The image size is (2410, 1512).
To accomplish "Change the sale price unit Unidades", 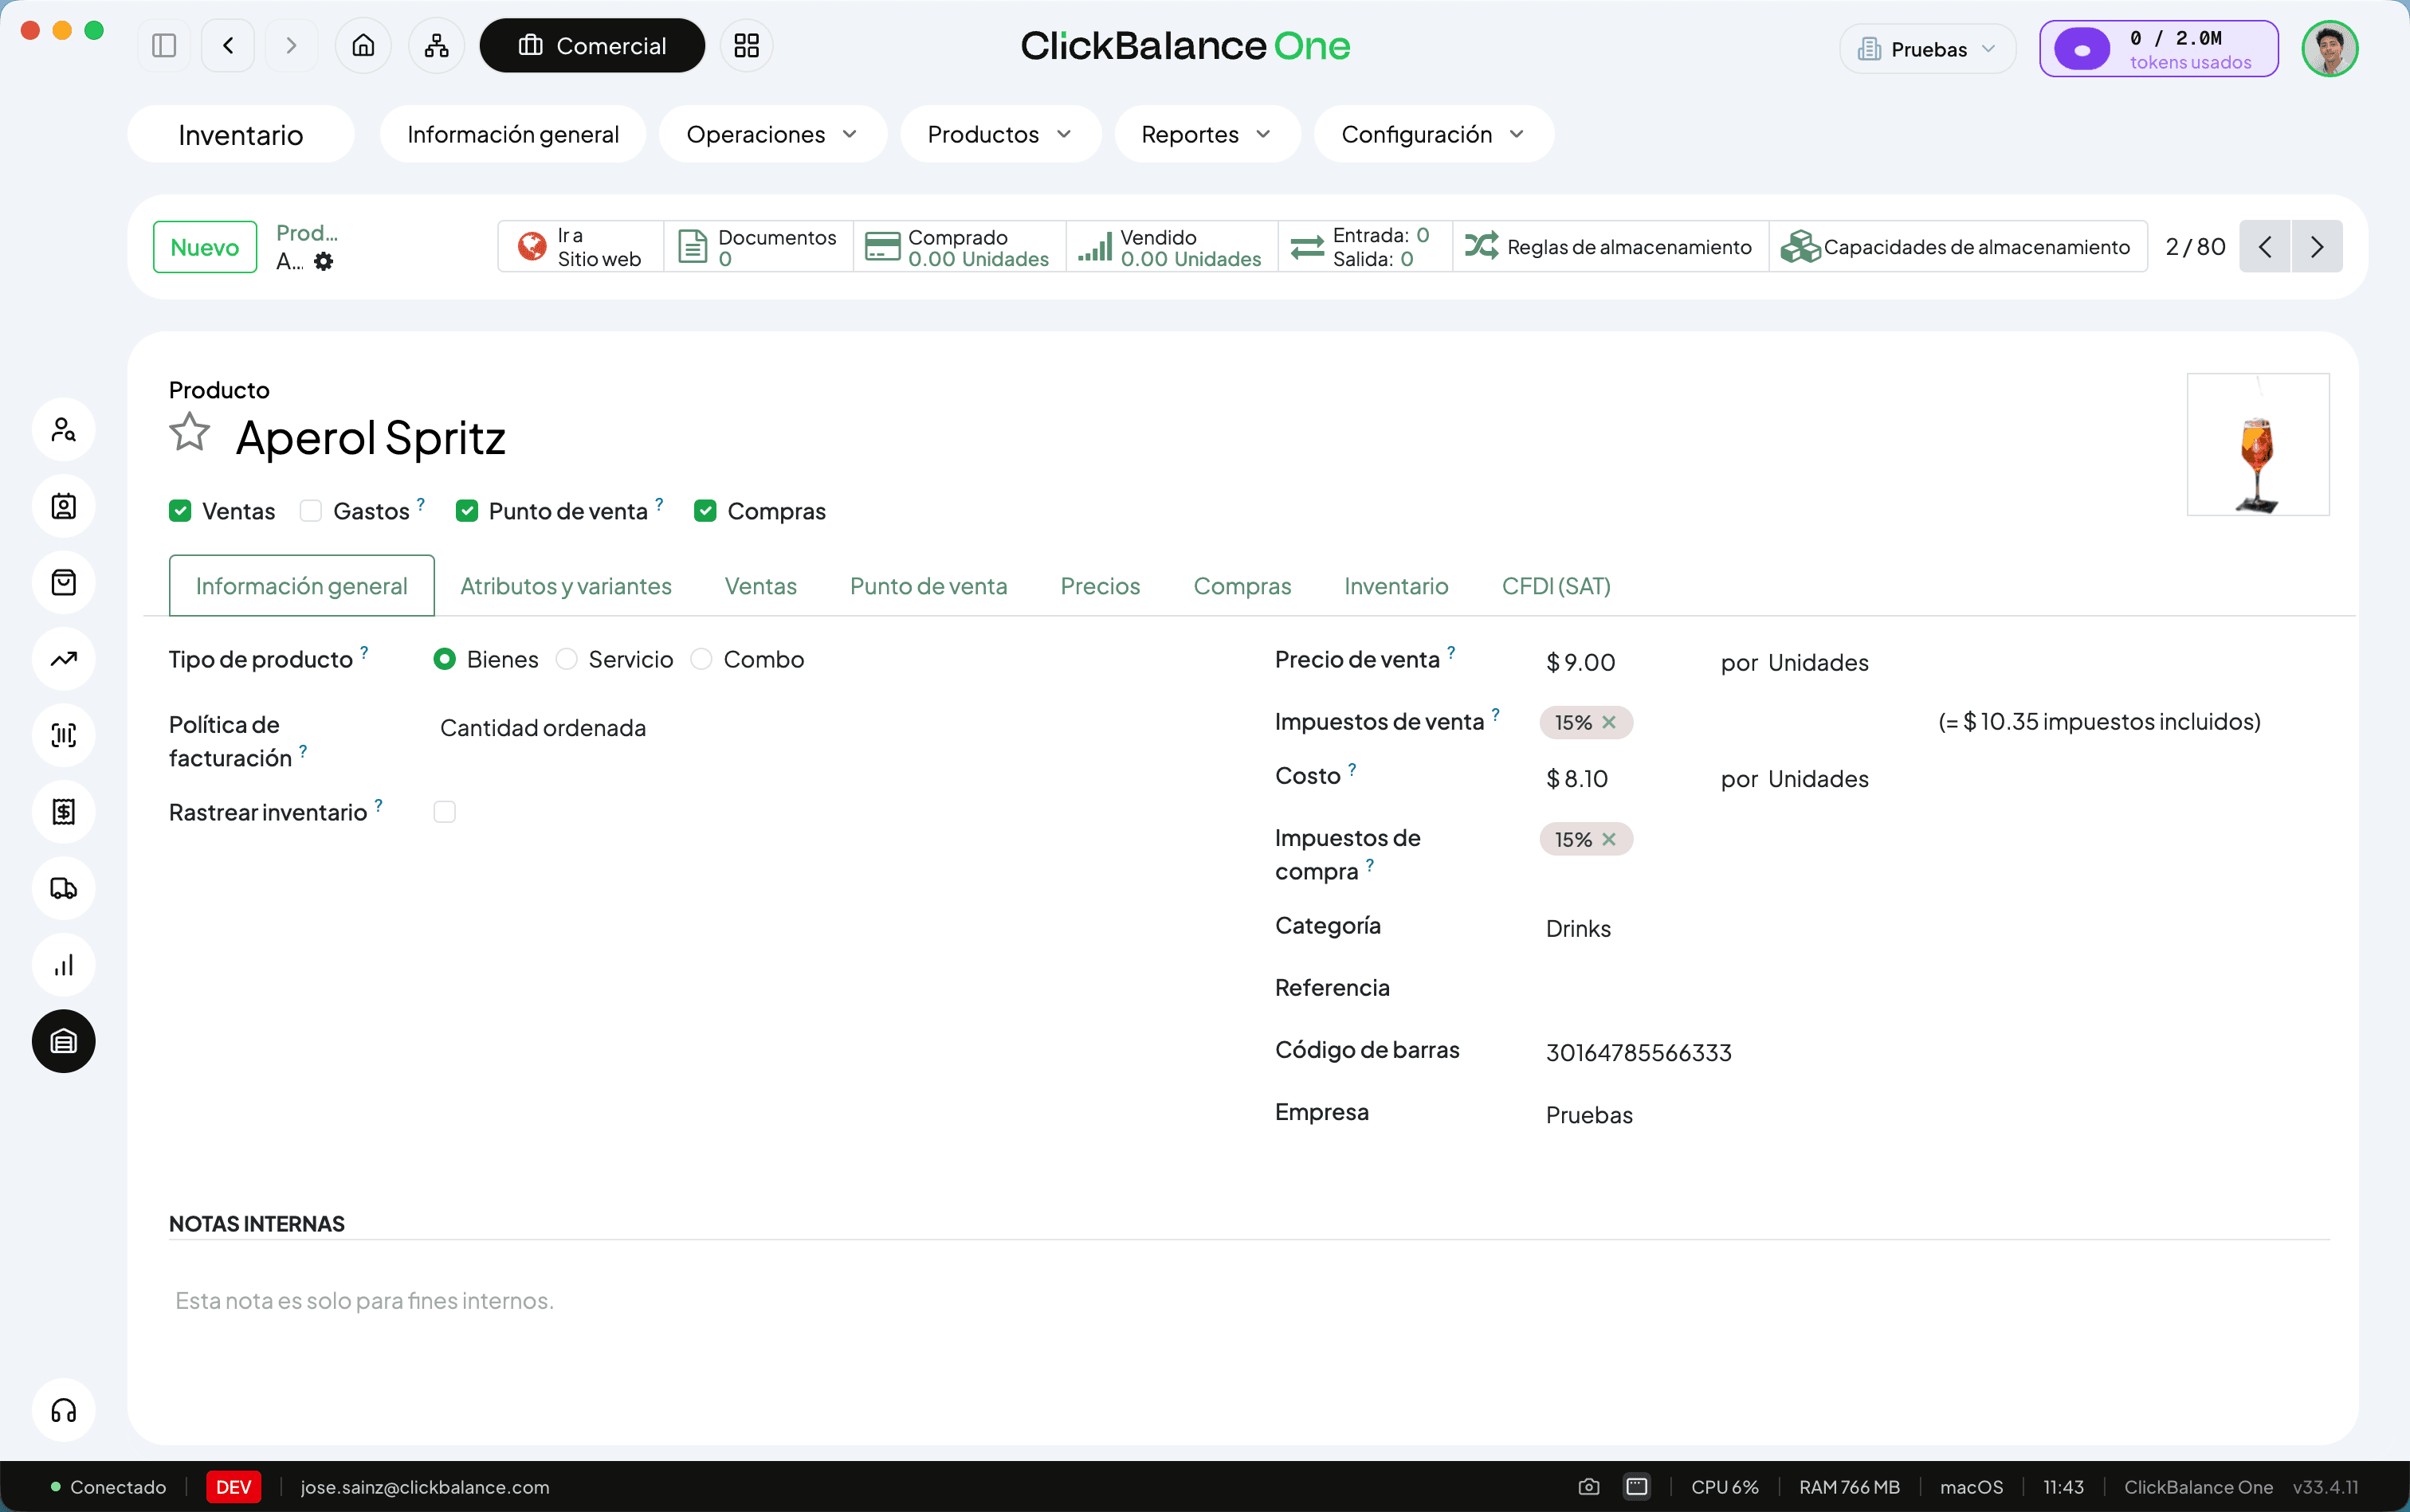I will (x=1818, y=663).
